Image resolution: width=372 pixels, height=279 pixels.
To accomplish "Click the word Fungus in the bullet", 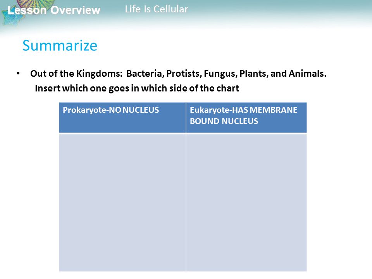I will pyautogui.click(x=220, y=74).
